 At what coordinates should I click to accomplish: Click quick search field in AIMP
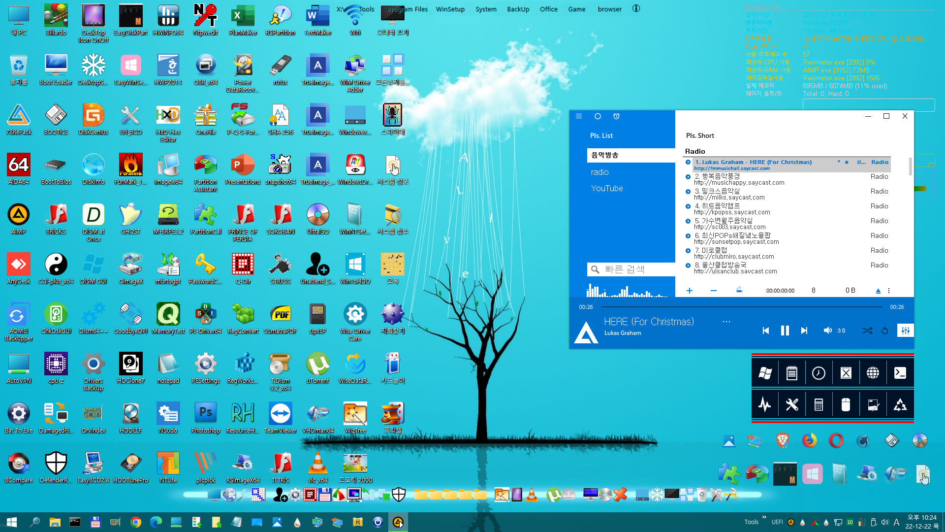[x=631, y=269]
